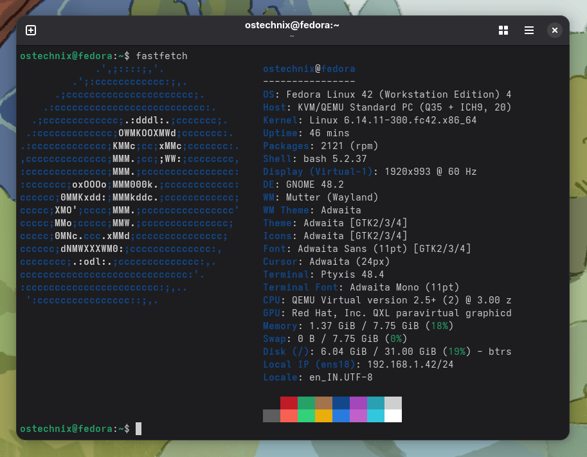The image size is (587, 457).
Task: Open a new terminal tab
Action: (x=30, y=30)
